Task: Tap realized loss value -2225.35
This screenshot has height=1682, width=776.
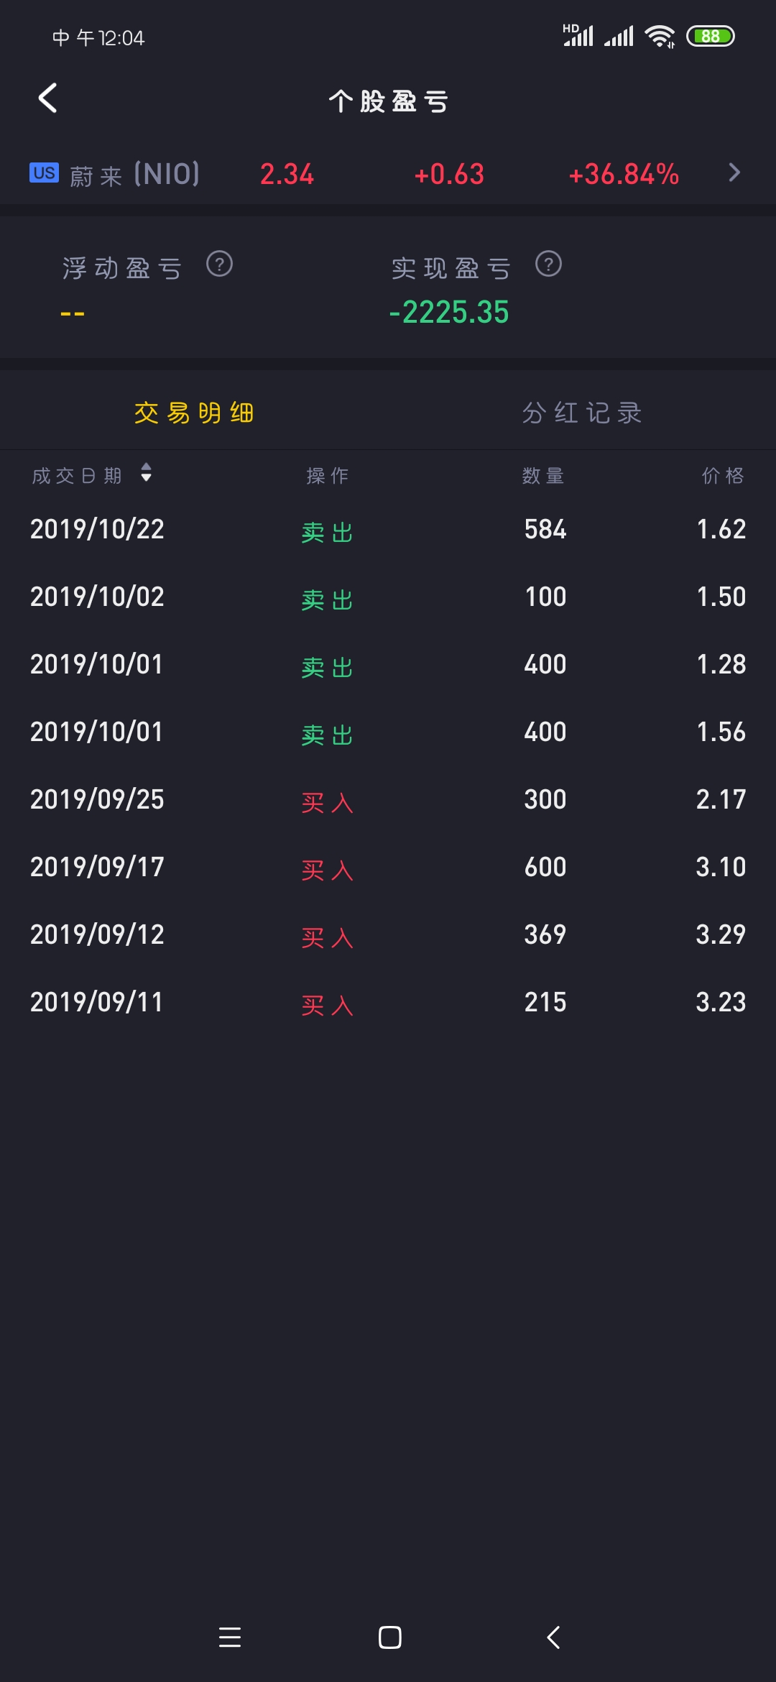Action: (x=449, y=313)
